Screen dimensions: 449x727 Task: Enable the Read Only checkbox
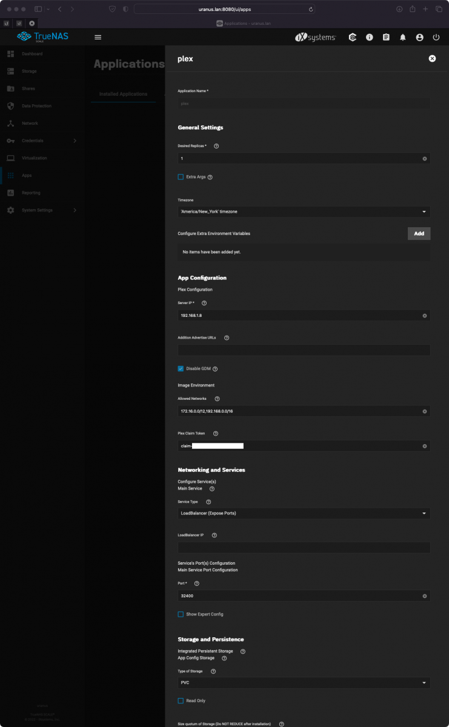click(181, 700)
